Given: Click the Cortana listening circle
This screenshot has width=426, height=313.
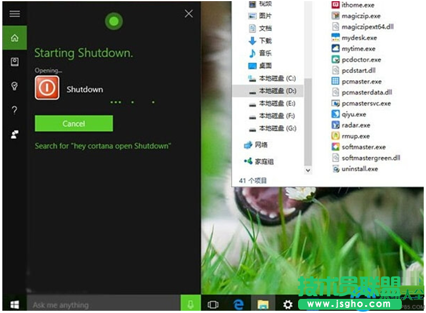Looking at the screenshot, I should (x=114, y=21).
